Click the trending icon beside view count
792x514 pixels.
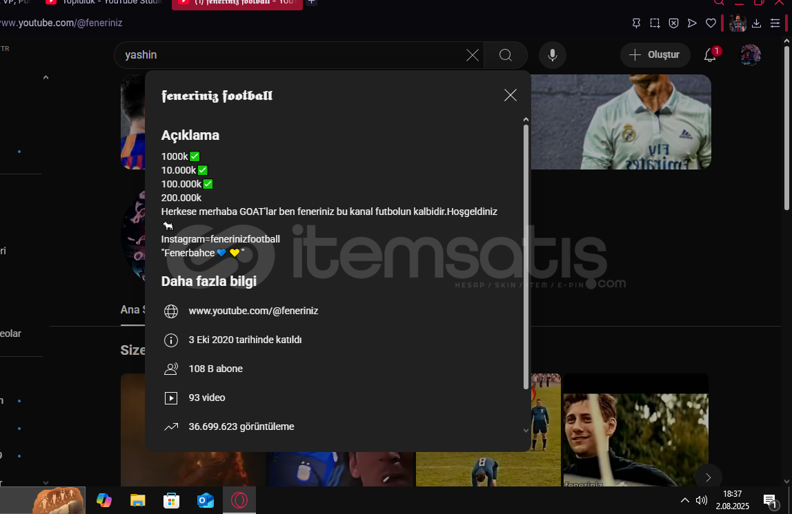coord(171,426)
